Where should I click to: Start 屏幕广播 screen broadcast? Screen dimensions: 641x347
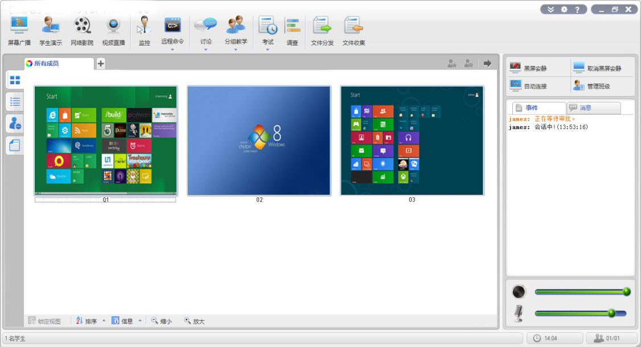pos(19,31)
